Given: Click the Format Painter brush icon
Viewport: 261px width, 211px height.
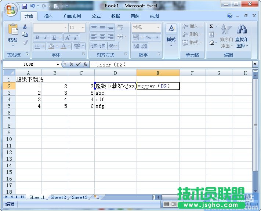Looking at the screenshot, I should coord(25,42).
